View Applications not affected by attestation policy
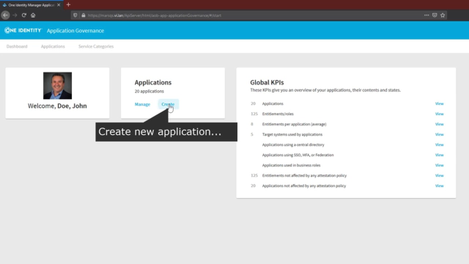 click(x=440, y=186)
